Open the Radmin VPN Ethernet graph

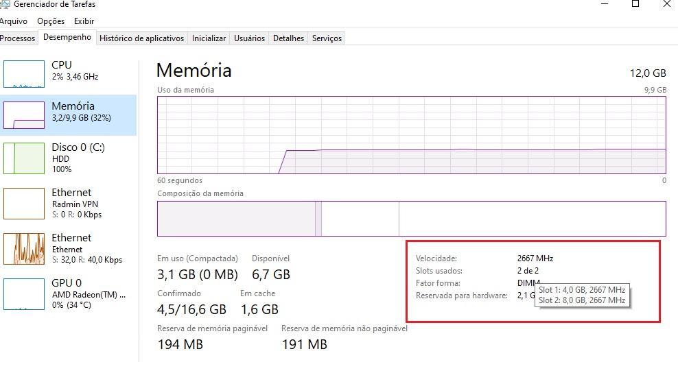pos(24,204)
